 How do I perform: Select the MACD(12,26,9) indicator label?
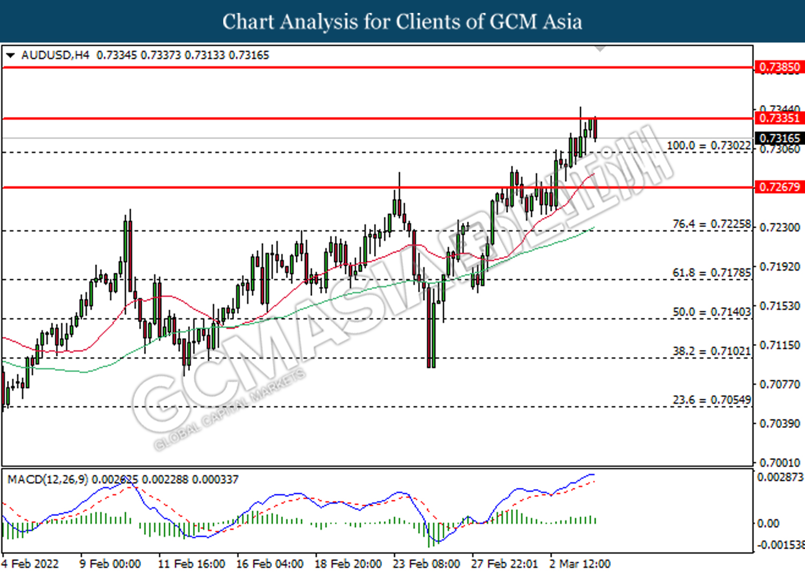pos(48,479)
